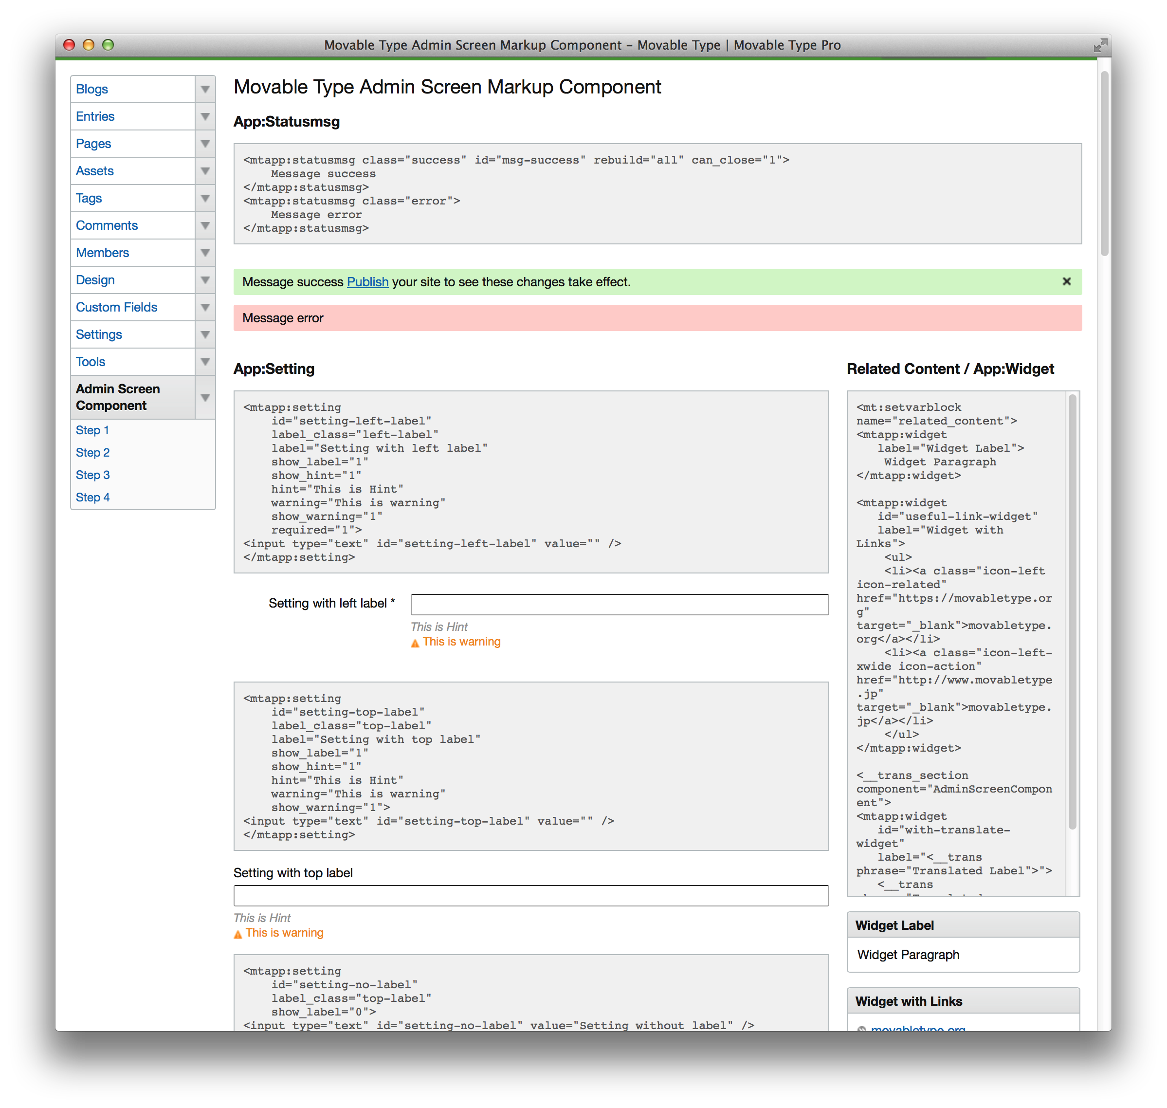Expand the Blogs menu arrow
Viewport: 1167px width, 1108px height.
pos(205,89)
